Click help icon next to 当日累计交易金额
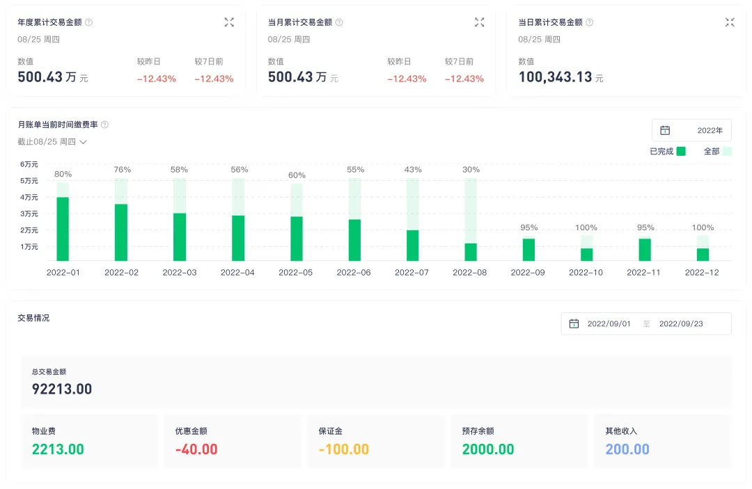This screenshot has height=489, width=752. coord(589,22)
